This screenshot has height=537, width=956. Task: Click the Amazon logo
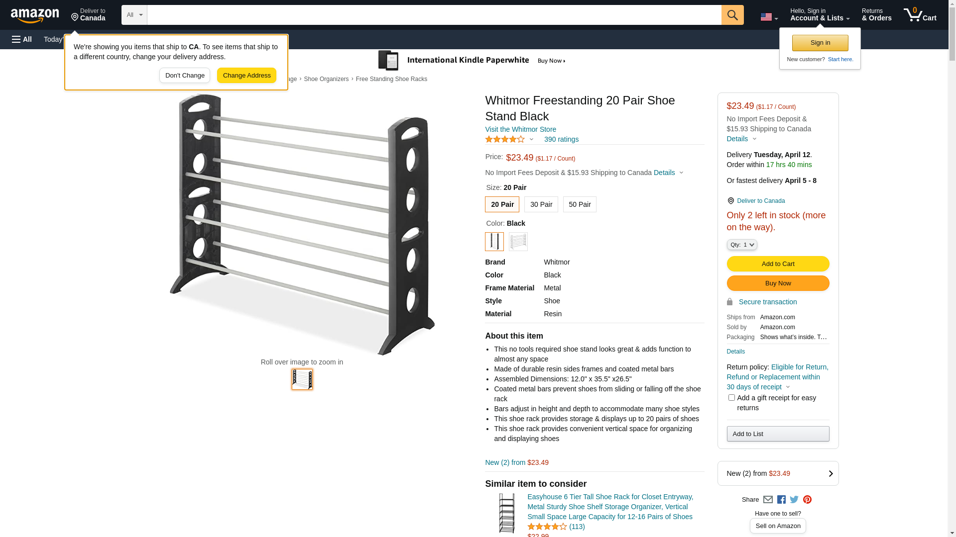(35, 16)
